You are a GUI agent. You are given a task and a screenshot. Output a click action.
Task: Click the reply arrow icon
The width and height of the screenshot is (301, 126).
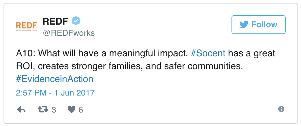coord(21,110)
